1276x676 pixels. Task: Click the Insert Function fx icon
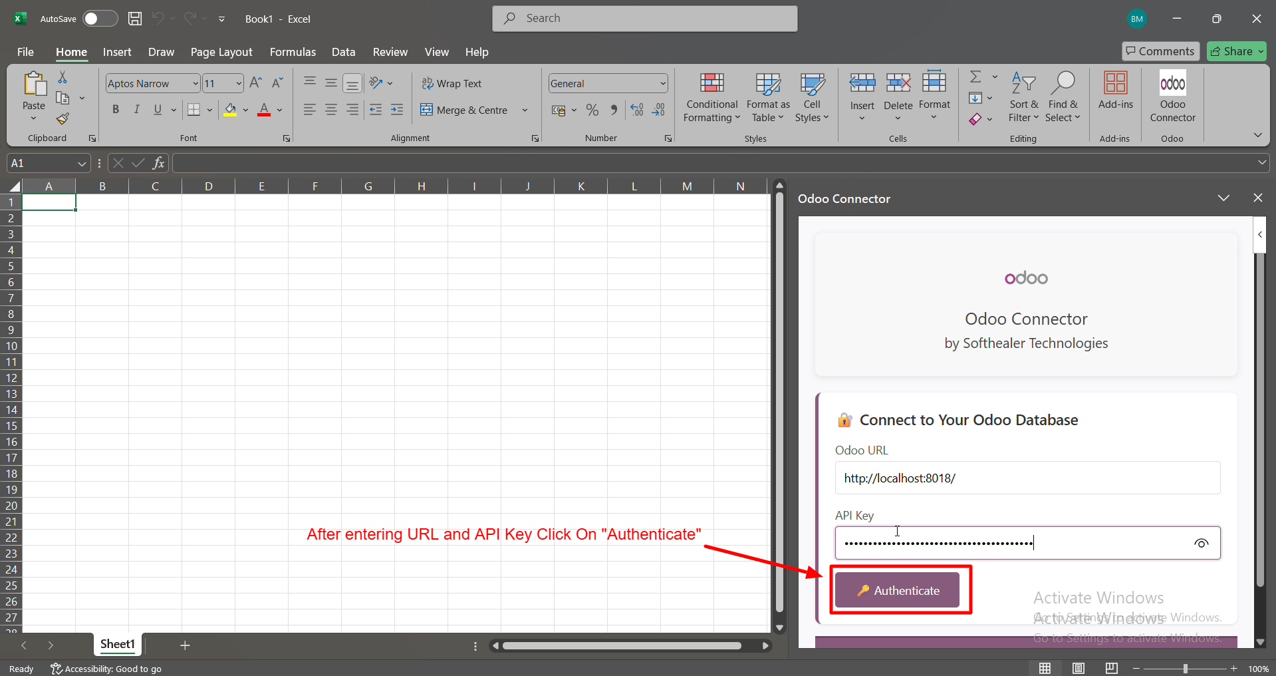tap(158, 163)
